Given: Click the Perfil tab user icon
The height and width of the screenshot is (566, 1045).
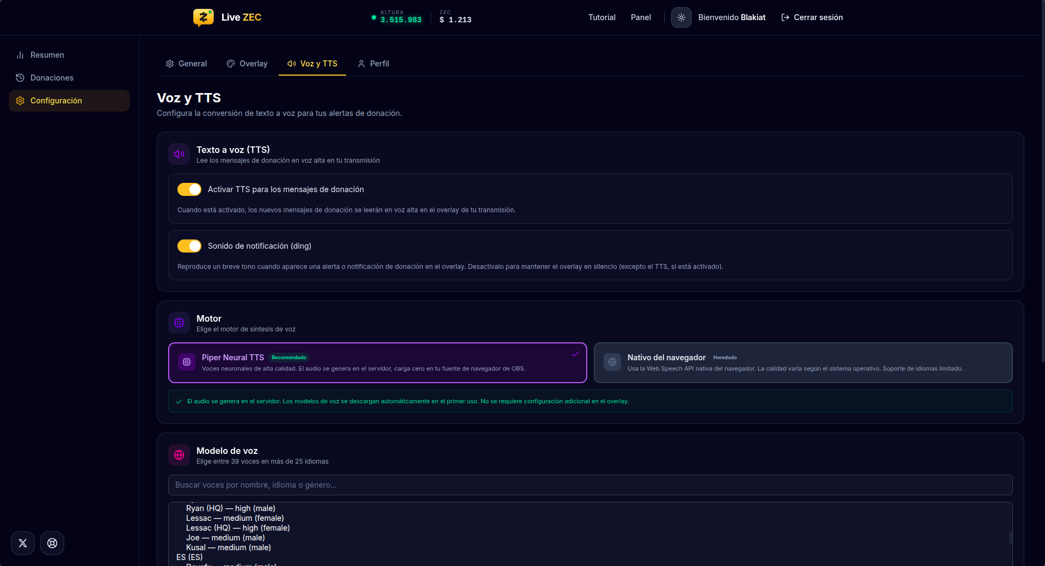Looking at the screenshot, I should click(361, 64).
